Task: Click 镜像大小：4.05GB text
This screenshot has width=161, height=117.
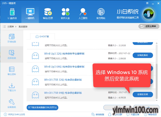Action: point(117,98)
